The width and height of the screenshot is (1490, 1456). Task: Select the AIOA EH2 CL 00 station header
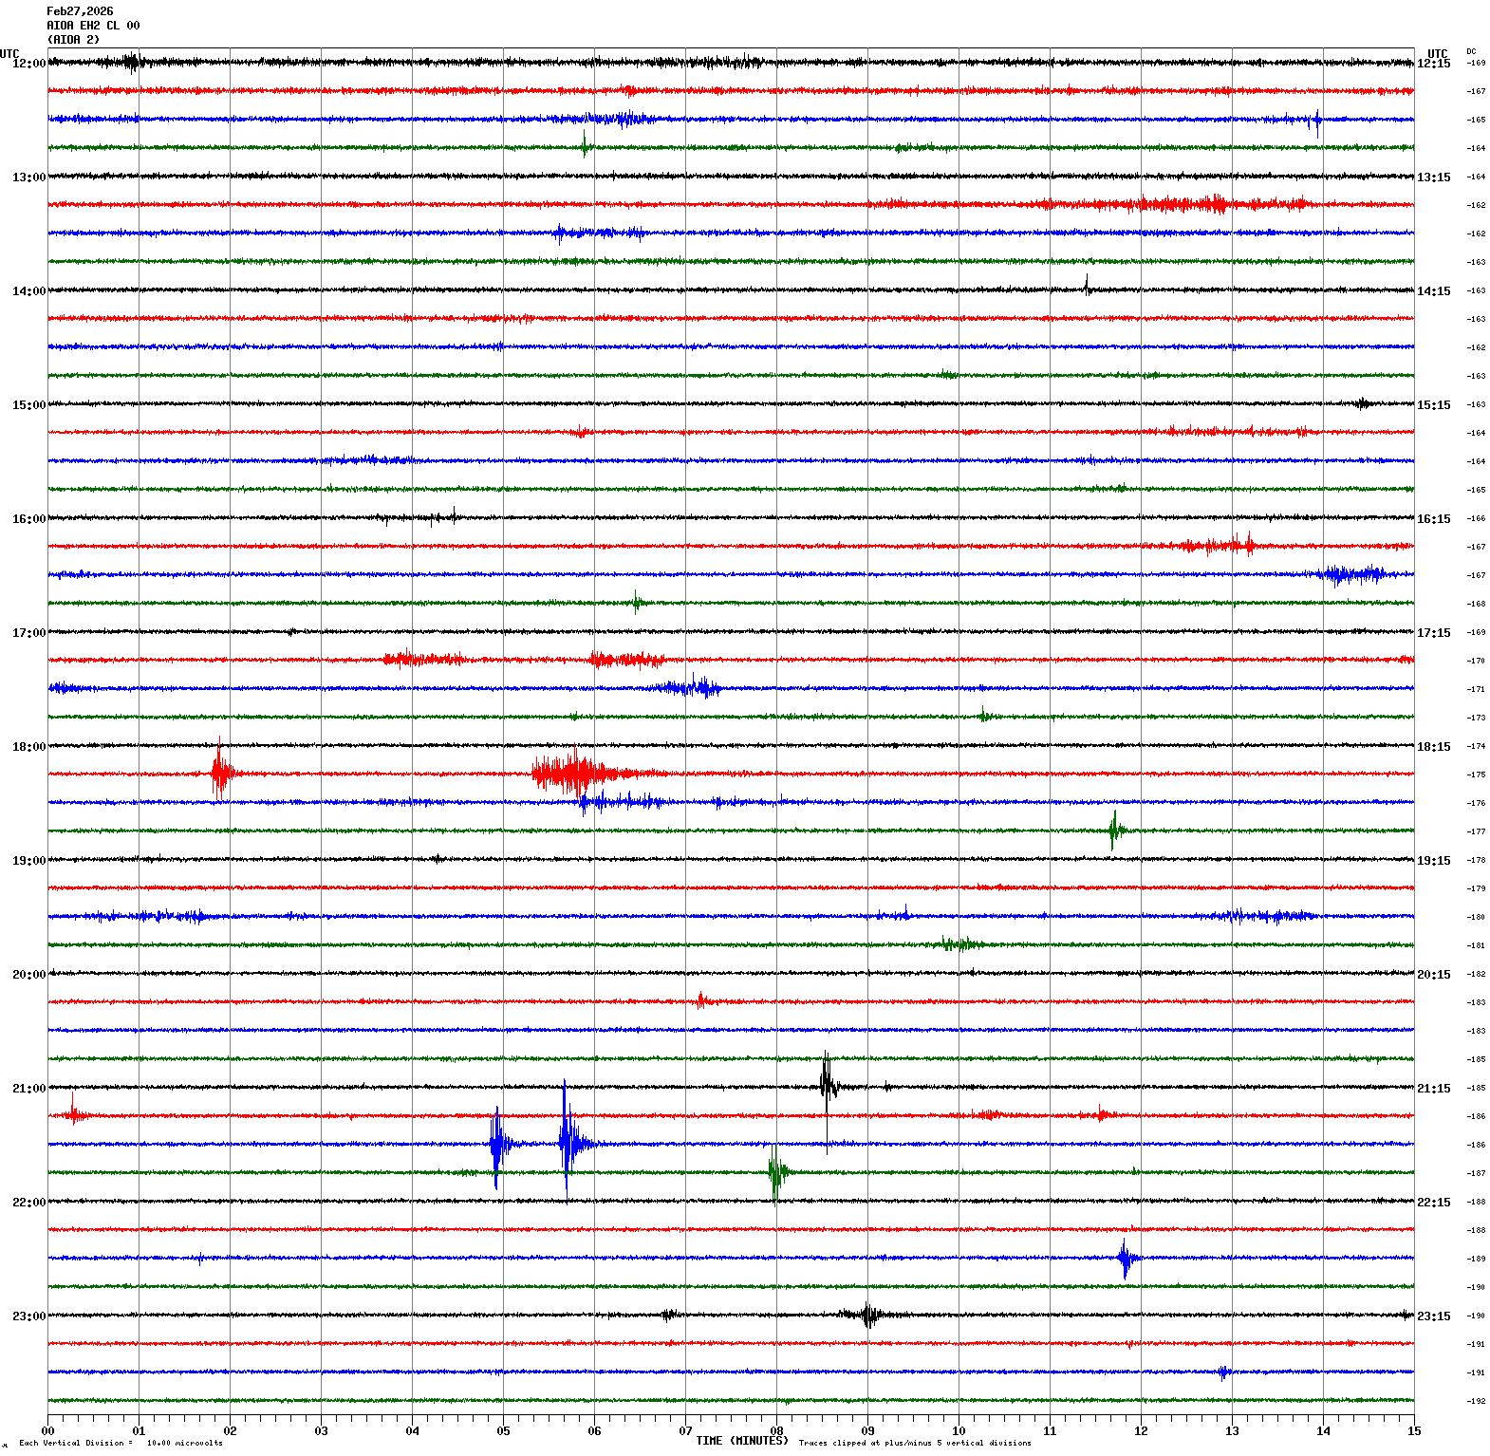point(93,26)
